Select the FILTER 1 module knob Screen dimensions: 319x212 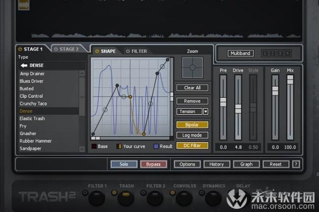click(x=97, y=198)
